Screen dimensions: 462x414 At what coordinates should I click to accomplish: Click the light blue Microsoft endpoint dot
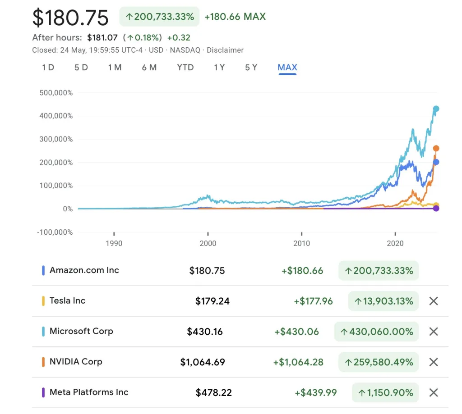click(x=436, y=109)
